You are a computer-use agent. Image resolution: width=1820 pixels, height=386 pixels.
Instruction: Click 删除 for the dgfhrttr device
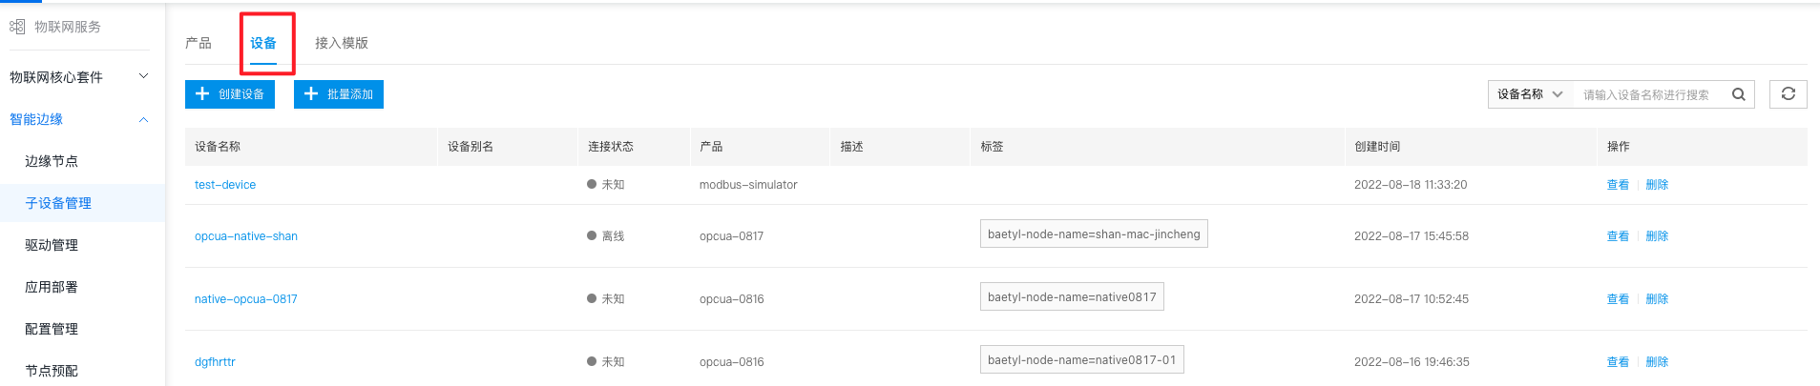click(1657, 362)
